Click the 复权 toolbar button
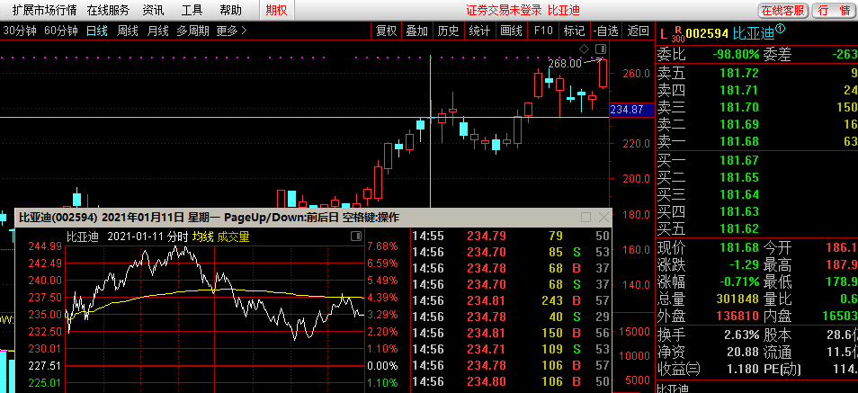 386,31
